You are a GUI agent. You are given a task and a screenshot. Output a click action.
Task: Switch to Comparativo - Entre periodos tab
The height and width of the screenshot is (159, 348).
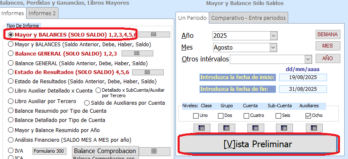(x=248, y=18)
